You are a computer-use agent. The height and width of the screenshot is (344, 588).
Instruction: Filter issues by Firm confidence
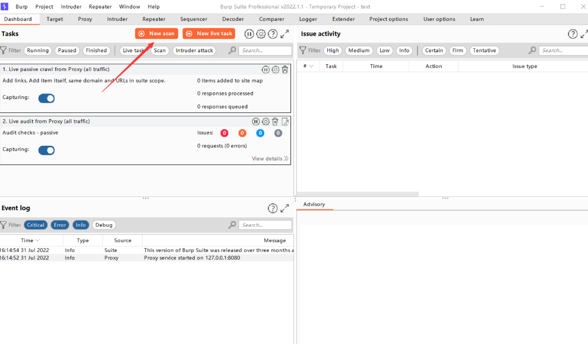coord(458,50)
